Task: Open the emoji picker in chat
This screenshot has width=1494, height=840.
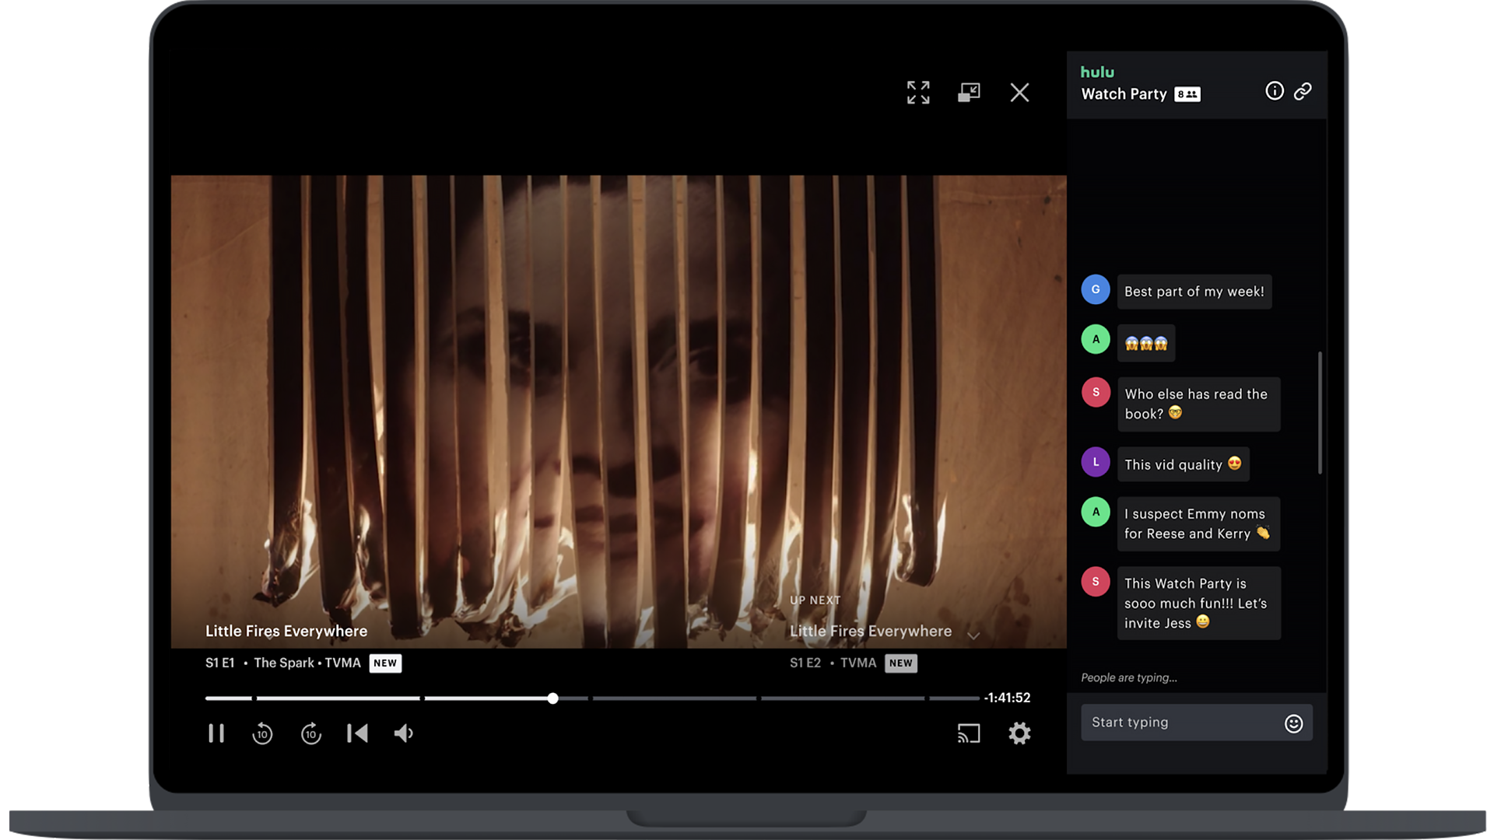Action: [x=1293, y=724]
